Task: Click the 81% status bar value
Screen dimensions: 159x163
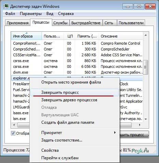Action: [x=127, y=150]
